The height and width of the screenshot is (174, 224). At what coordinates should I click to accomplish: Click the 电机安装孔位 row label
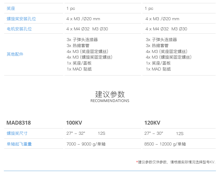tap(19, 29)
